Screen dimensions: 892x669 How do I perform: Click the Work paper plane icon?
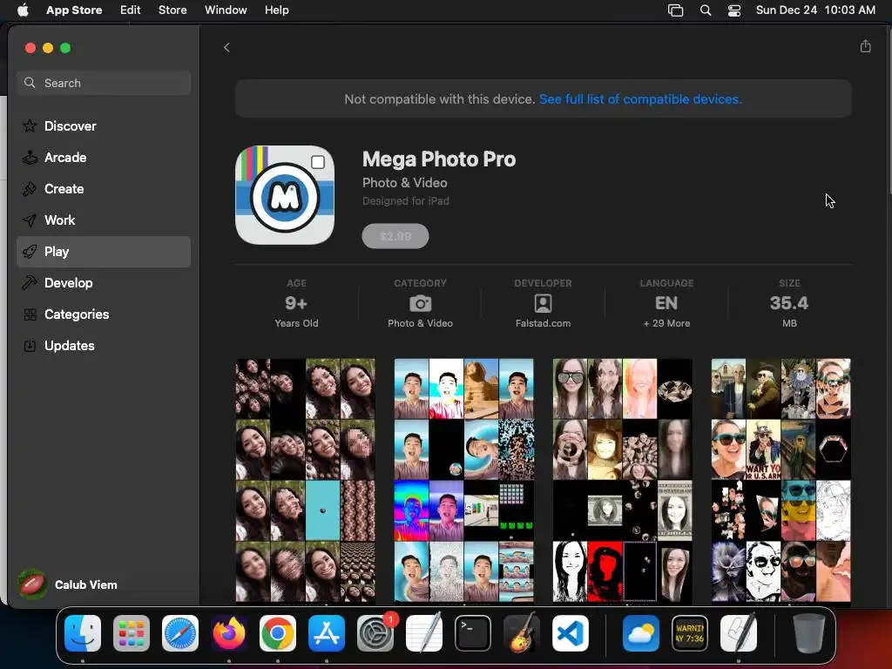point(30,220)
